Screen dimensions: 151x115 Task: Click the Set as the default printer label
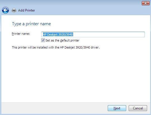63,40
